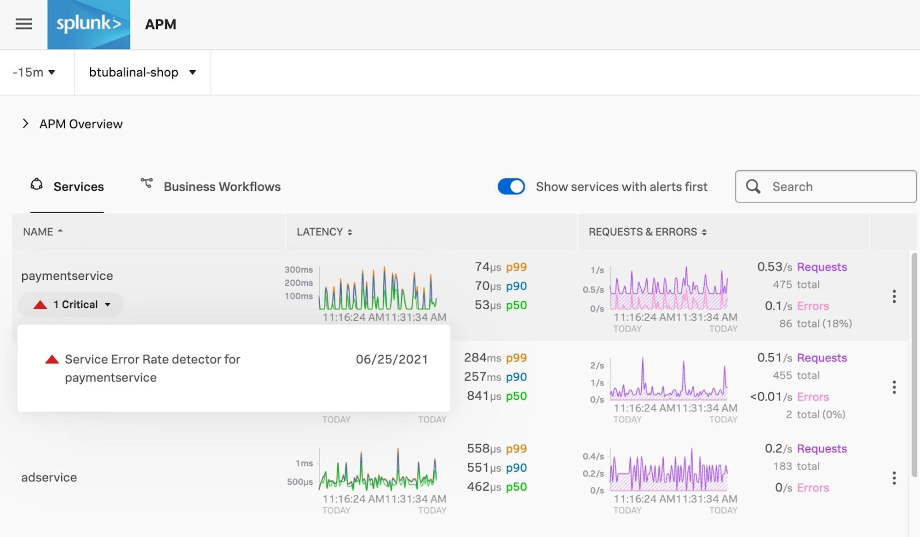920x537 pixels.
Task: Click paymentservice requests and errors chart
Action: coord(669,288)
